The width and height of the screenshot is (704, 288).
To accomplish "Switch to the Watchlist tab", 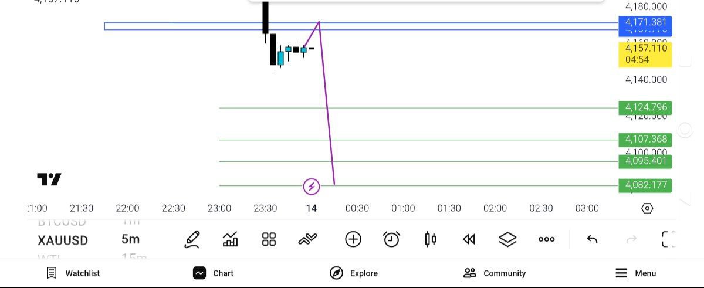I will [x=73, y=273].
